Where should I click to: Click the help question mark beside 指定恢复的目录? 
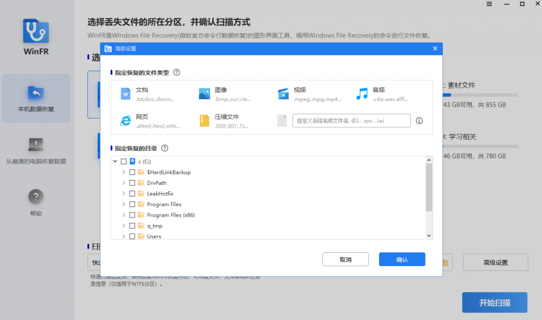[164, 148]
